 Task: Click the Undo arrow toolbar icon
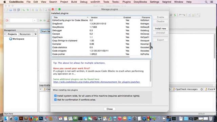coord(24,10)
